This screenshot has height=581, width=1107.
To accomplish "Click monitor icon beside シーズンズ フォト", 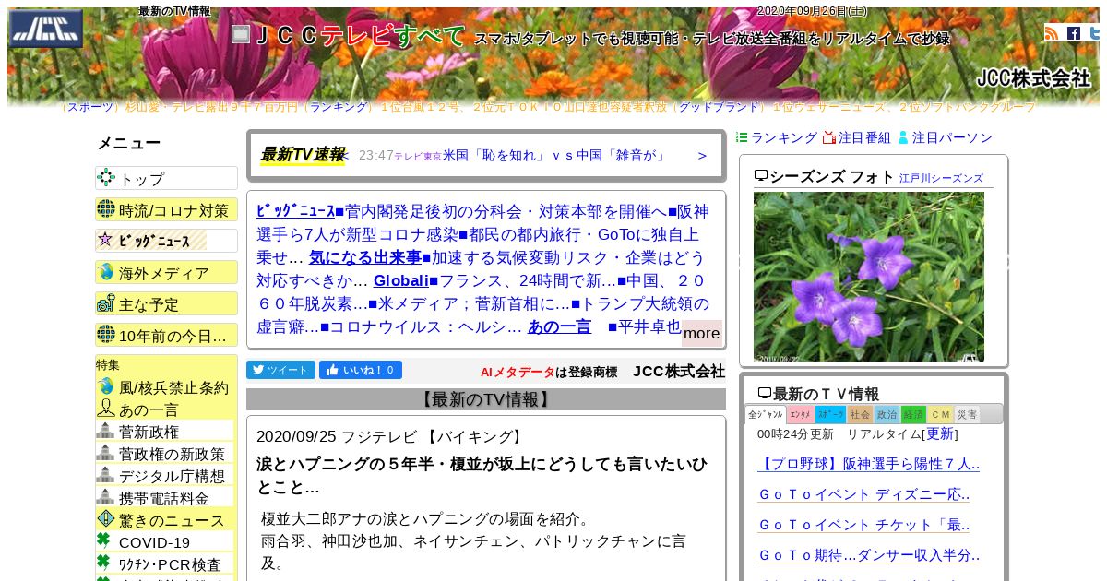I will click(x=761, y=176).
